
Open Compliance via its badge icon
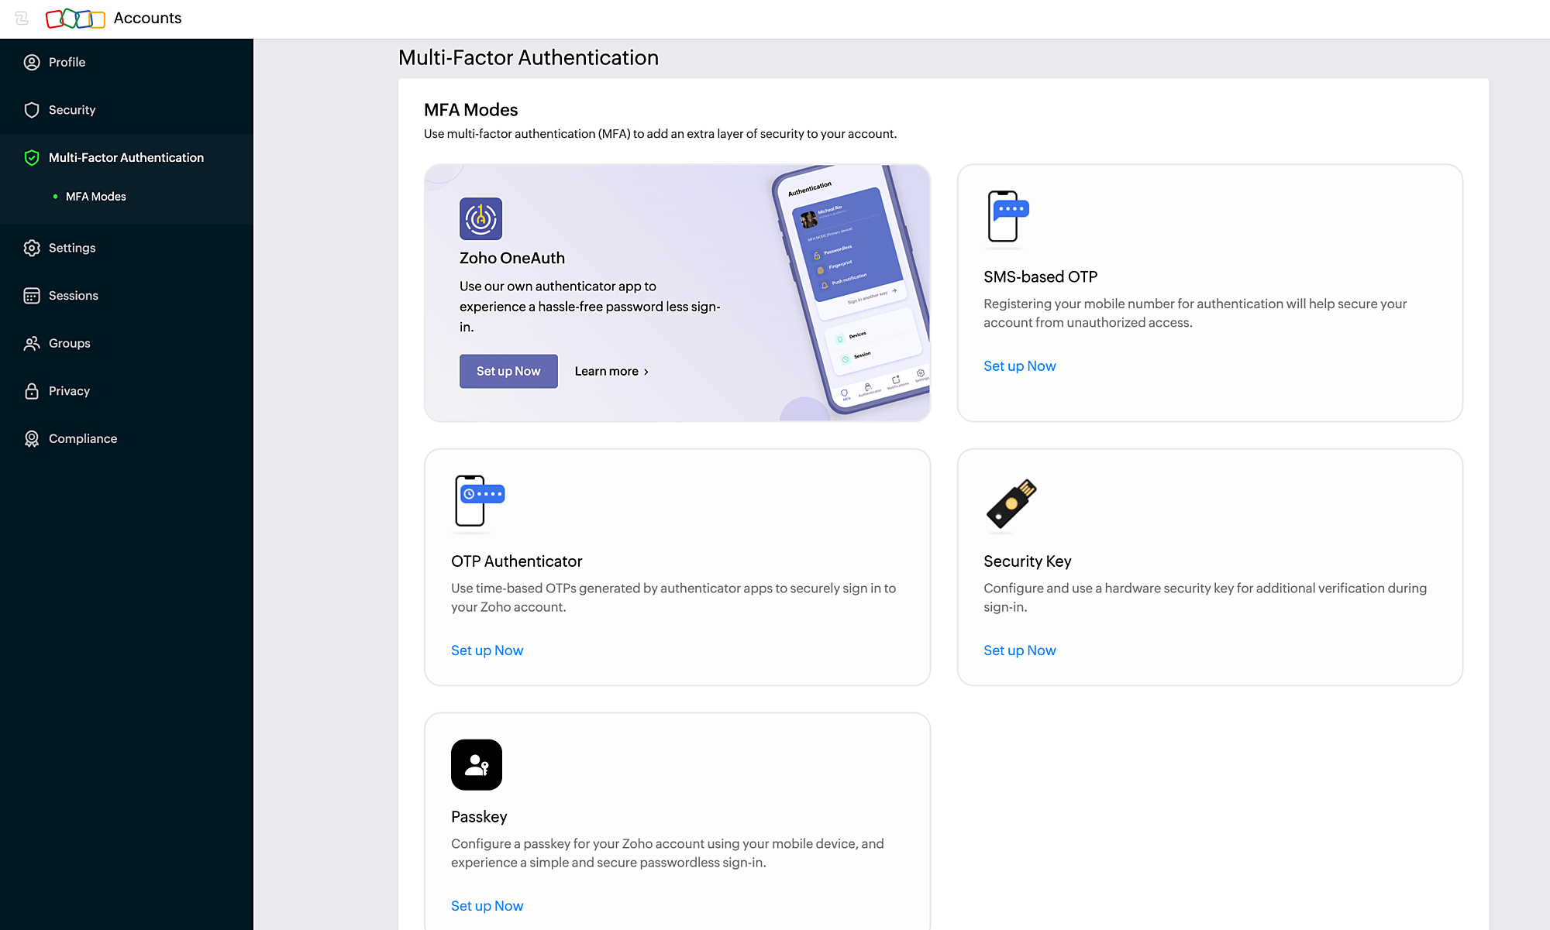click(x=32, y=438)
